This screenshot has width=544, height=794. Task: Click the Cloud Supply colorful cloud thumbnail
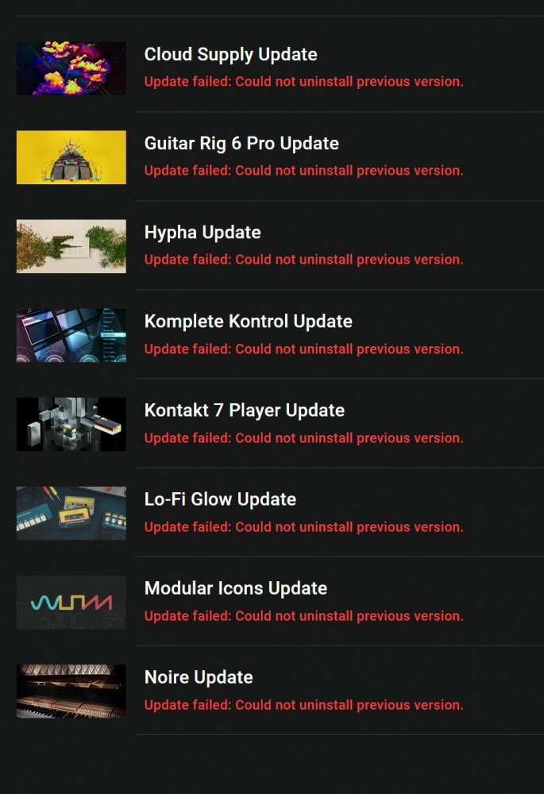71,68
